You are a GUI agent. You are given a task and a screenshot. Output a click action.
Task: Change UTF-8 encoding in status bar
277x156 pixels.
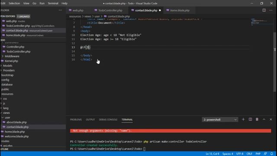click(x=240, y=154)
